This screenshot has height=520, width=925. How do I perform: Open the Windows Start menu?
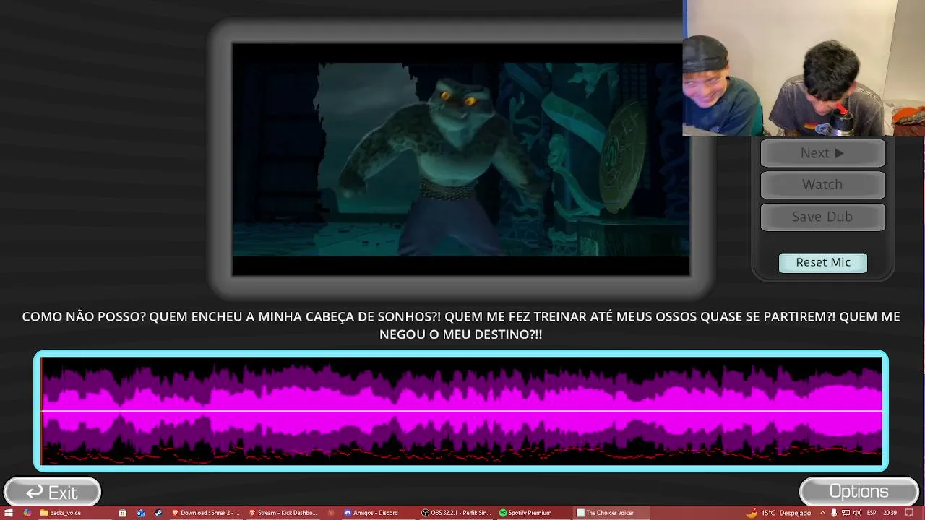9,513
